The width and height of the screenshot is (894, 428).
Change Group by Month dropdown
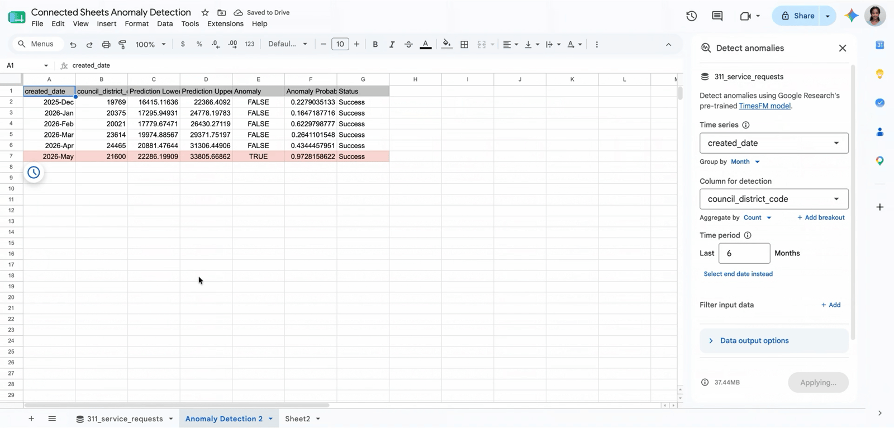(x=746, y=161)
